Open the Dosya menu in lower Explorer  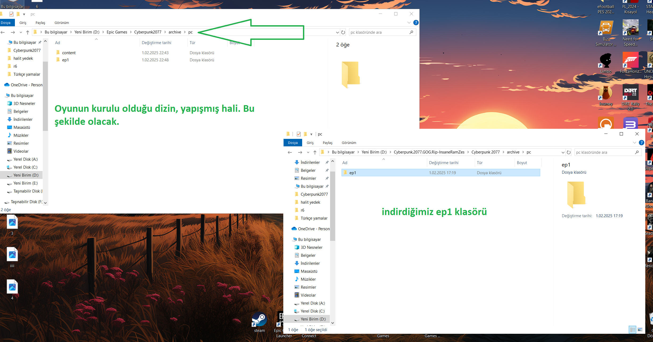click(293, 143)
